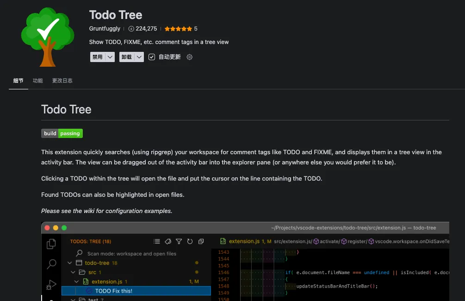
Task: Click src/extension.js/ breadcrumb path text
Action: point(293,241)
